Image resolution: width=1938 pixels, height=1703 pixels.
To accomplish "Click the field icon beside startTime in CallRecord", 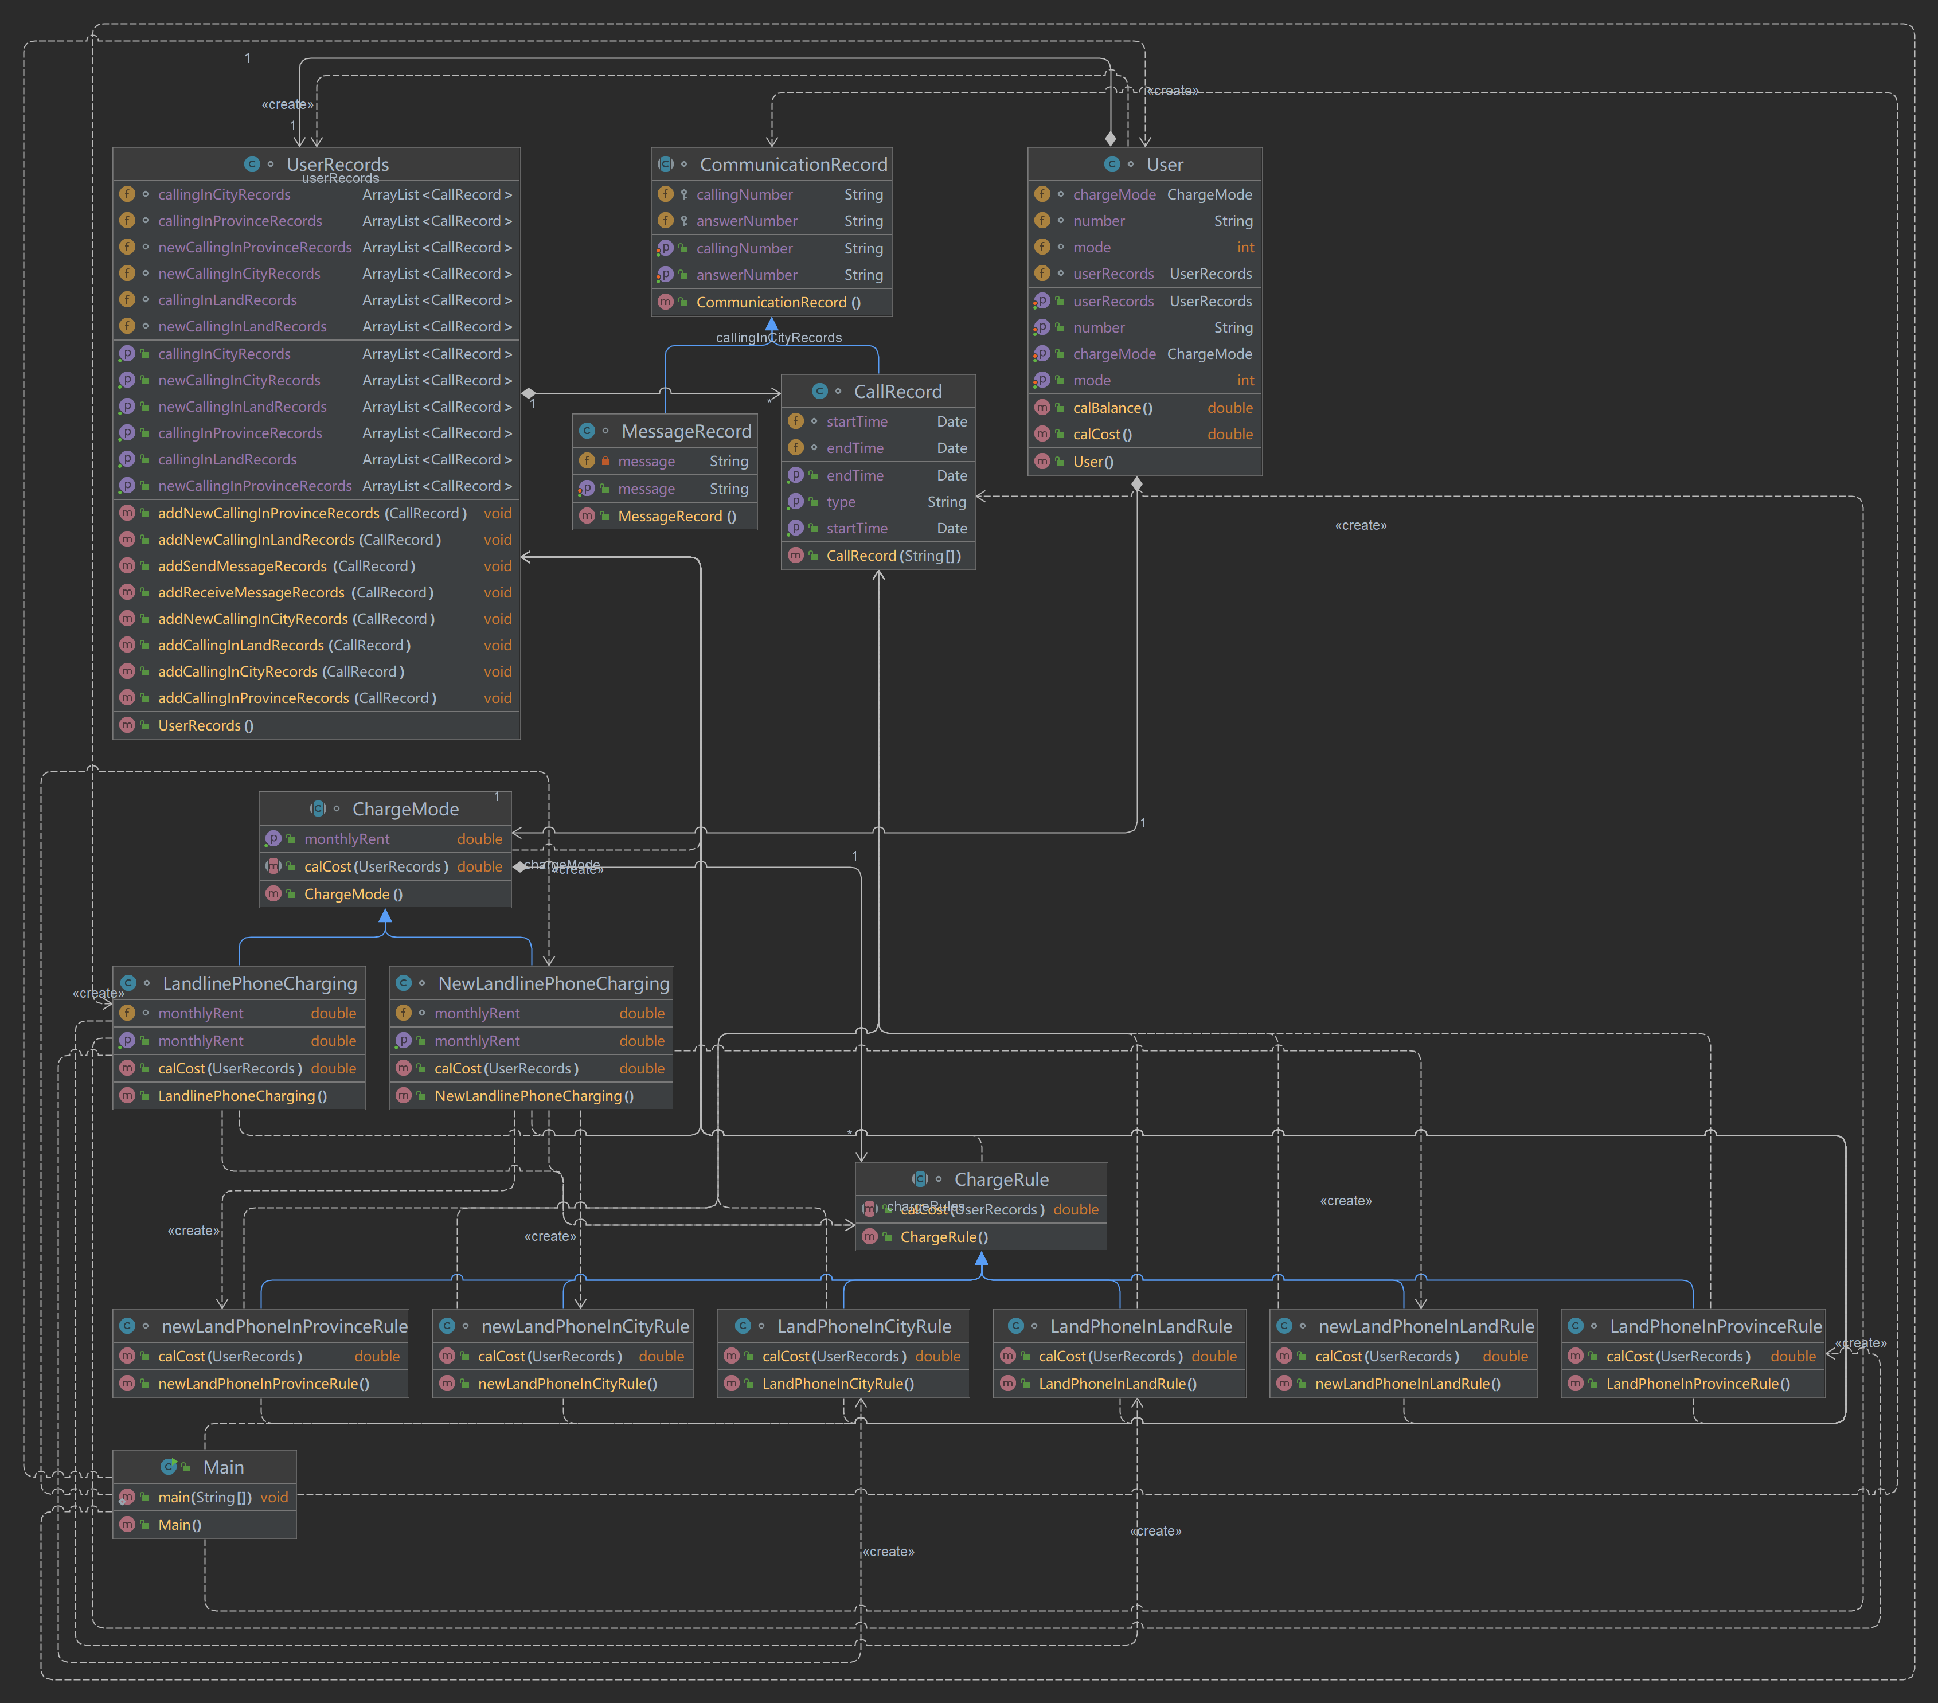I will [x=795, y=421].
